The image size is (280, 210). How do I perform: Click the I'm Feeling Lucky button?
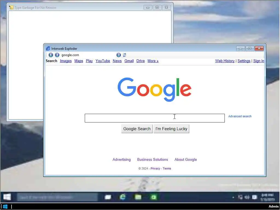point(171,129)
